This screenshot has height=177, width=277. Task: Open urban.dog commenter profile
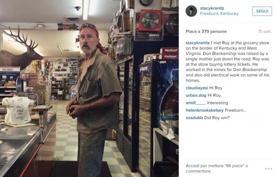coord(196,96)
